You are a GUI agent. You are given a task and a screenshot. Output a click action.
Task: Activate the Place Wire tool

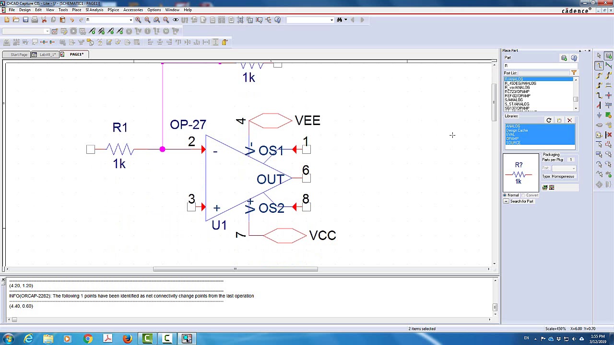click(599, 66)
